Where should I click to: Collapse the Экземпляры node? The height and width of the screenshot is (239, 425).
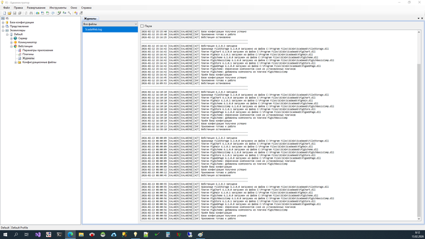click(x=3, y=31)
